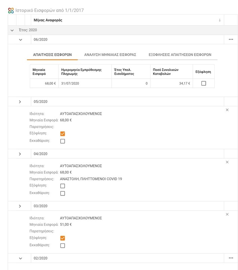This screenshot has width=238, height=270.
Task: Expand the 05/2020 row chevron
Action: [x=20, y=102]
